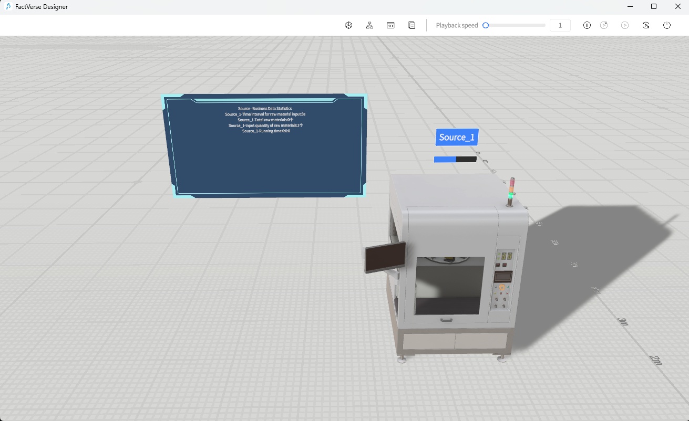The height and width of the screenshot is (421, 689).
Task: Click the 3D cube view icon
Action: click(x=348, y=25)
